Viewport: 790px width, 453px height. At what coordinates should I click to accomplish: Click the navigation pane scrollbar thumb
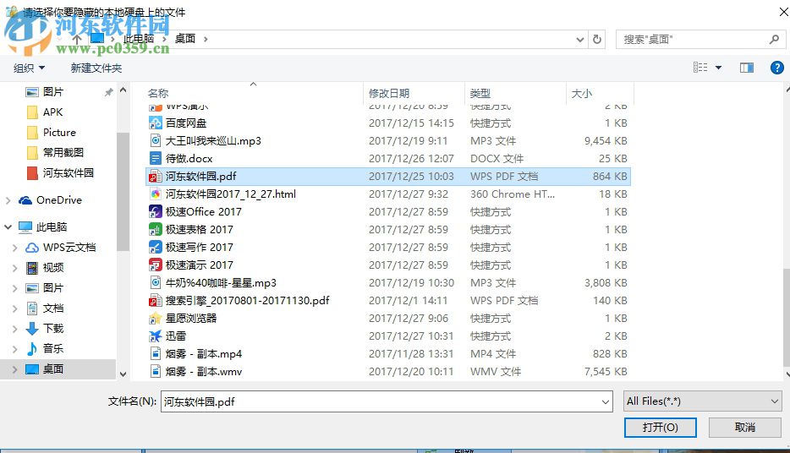[x=123, y=191]
